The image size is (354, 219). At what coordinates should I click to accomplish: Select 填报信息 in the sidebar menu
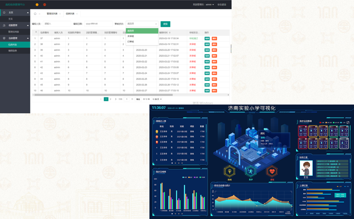point(13,51)
